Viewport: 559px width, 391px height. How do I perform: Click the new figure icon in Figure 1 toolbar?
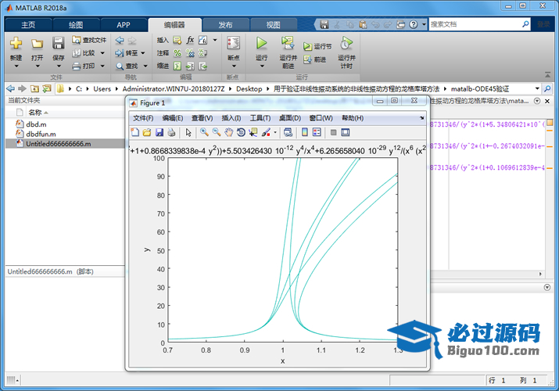pos(134,133)
